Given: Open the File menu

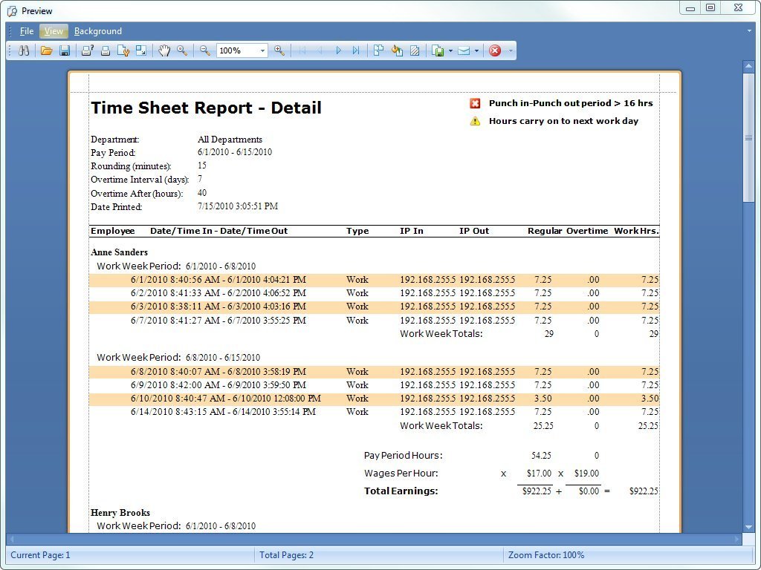Looking at the screenshot, I should pos(27,31).
